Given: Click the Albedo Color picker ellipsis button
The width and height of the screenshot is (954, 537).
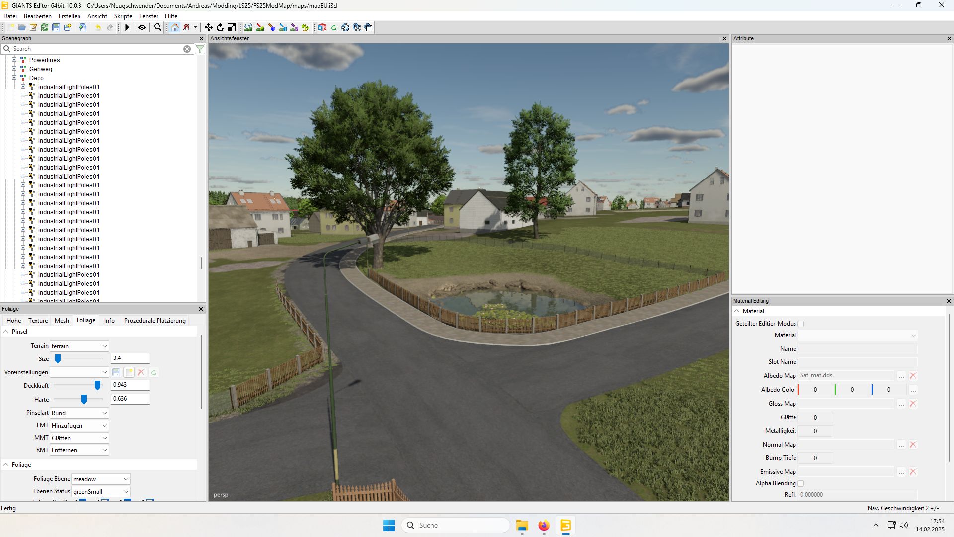Looking at the screenshot, I should [913, 390].
